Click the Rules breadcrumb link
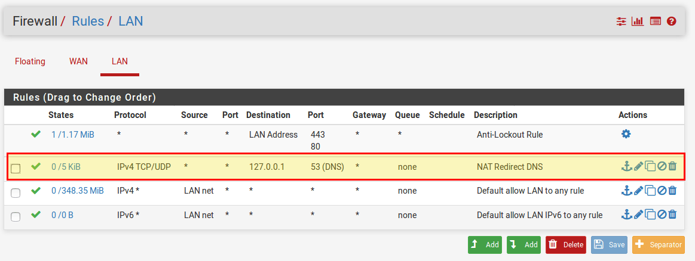Image resolution: width=695 pixels, height=261 pixels. 87,21
